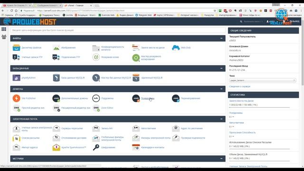Click the home grid icon in left sidebar
Viewport: 304px width, 171px height.
coord(4,29)
